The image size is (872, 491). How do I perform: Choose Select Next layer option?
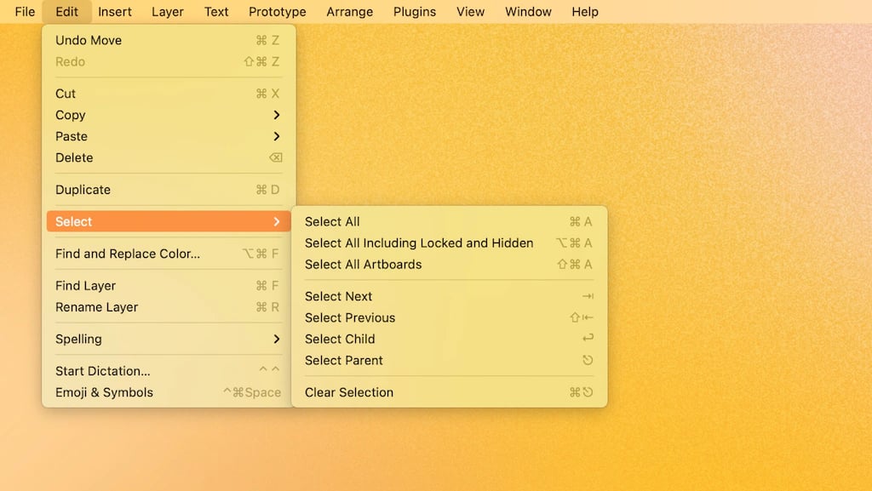pos(449,296)
